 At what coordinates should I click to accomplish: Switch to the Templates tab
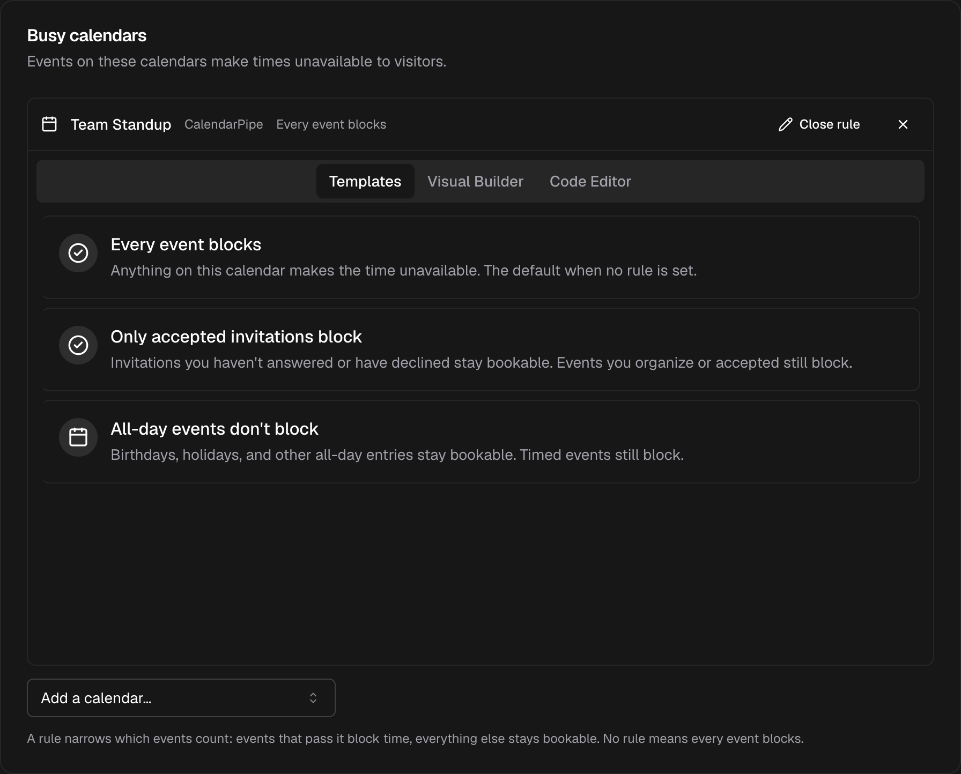365,181
